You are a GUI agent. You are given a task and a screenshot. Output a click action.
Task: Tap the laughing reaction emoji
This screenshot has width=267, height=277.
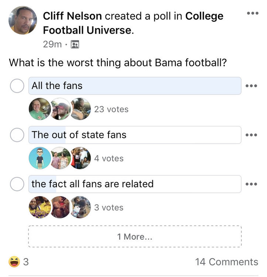[14, 262]
